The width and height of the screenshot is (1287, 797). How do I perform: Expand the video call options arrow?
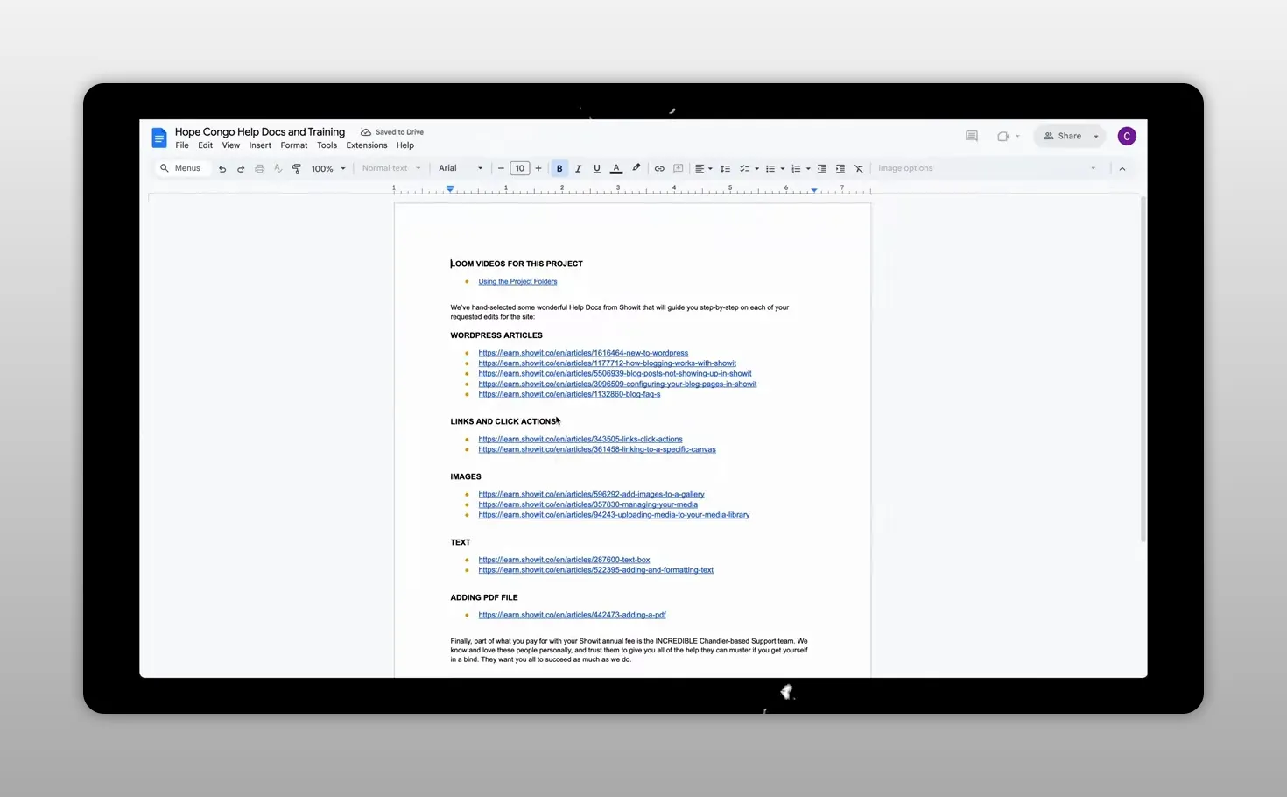(x=1017, y=137)
